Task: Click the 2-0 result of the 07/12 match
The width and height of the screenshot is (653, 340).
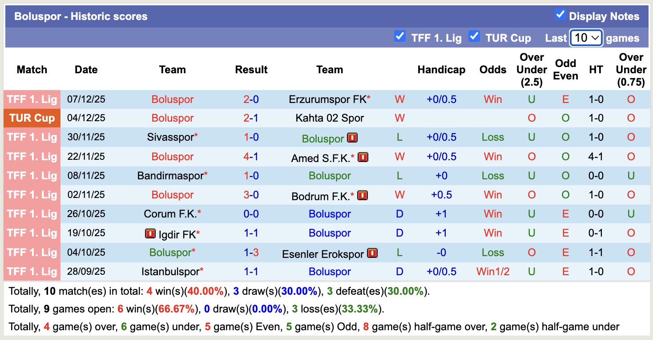Action: (x=251, y=99)
